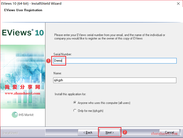Click the Serial Number input field
Viewport: 183px width, 138px height.
pyautogui.click(x=115, y=61)
